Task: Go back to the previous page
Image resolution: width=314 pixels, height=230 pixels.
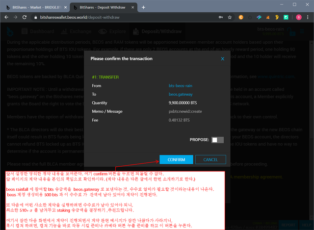Action: pyautogui.click(x=6, y=17)
